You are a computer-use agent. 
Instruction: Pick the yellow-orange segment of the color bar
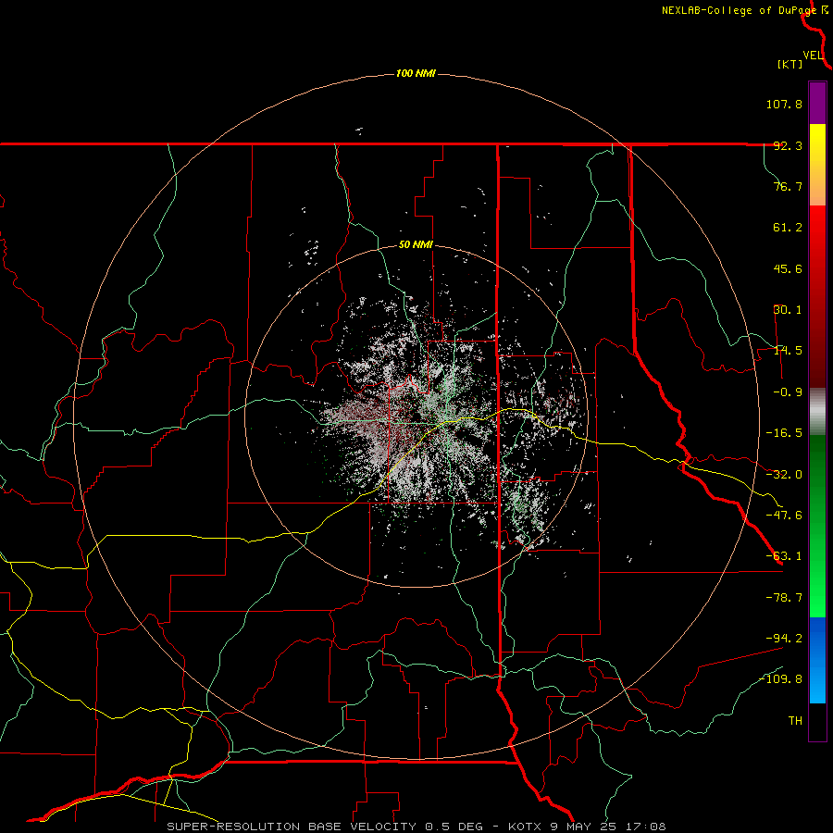pos(817,165)
